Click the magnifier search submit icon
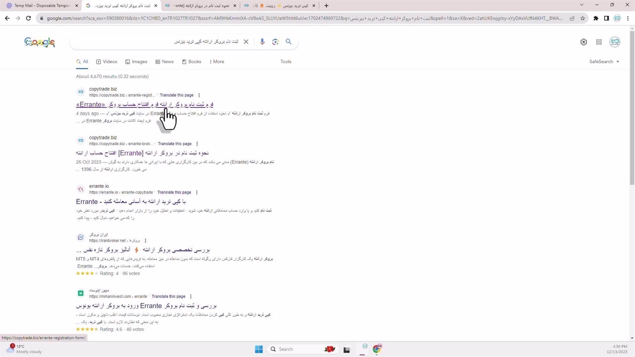 (x=288, y=42)
